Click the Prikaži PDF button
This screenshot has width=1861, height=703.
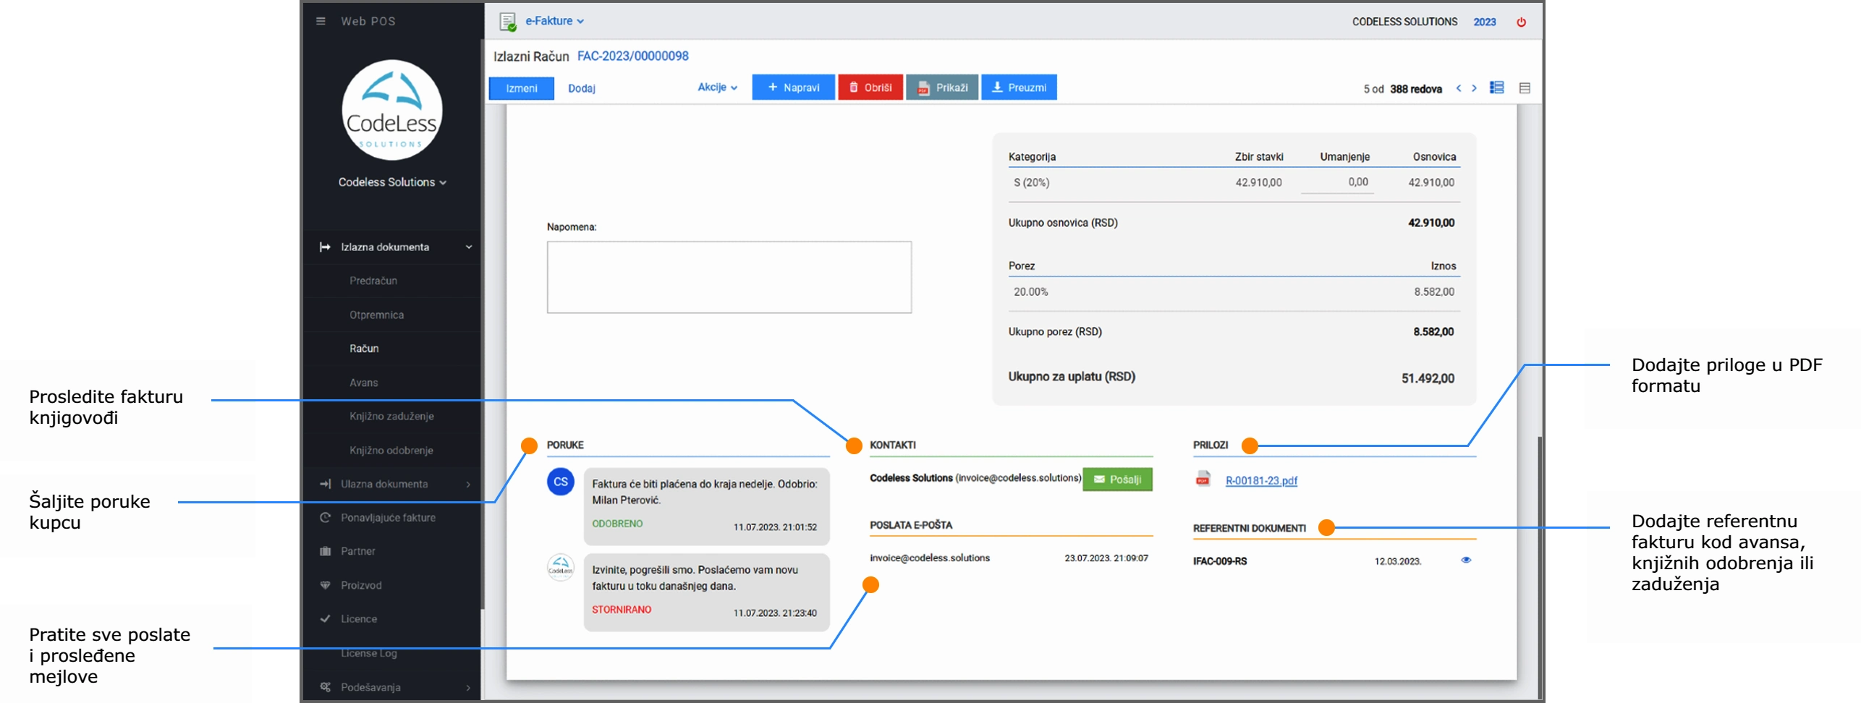(942, 88)
